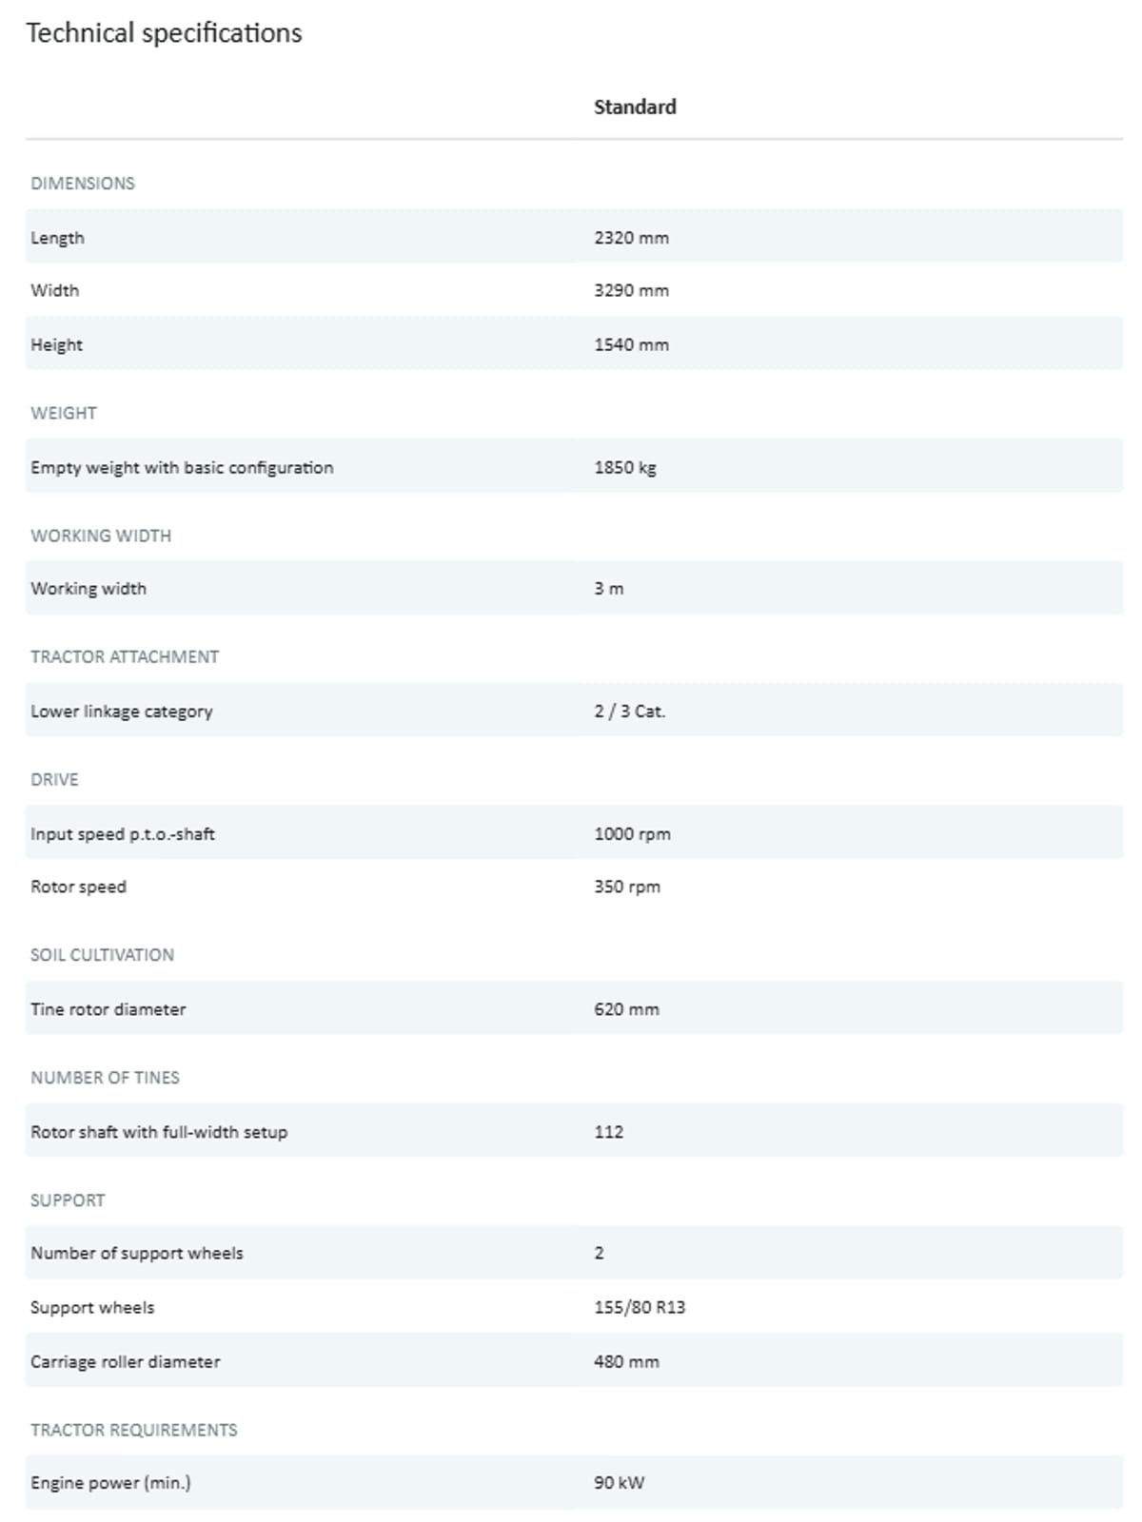Click the WEIGHT section label
This screenshot has height=1522, width=1142.
click(64, 413)
